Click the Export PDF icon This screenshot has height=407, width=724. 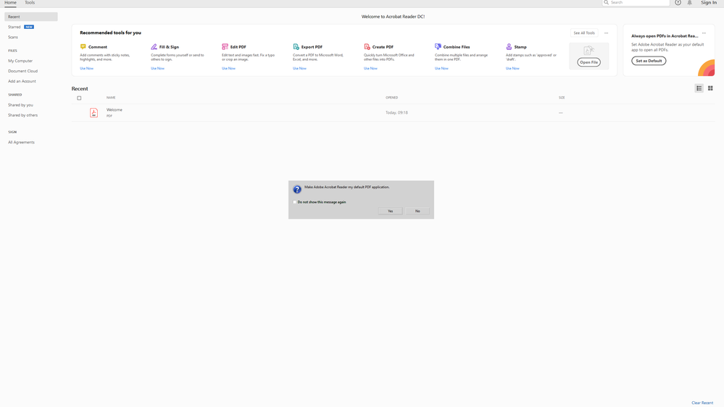click(296, 46)
